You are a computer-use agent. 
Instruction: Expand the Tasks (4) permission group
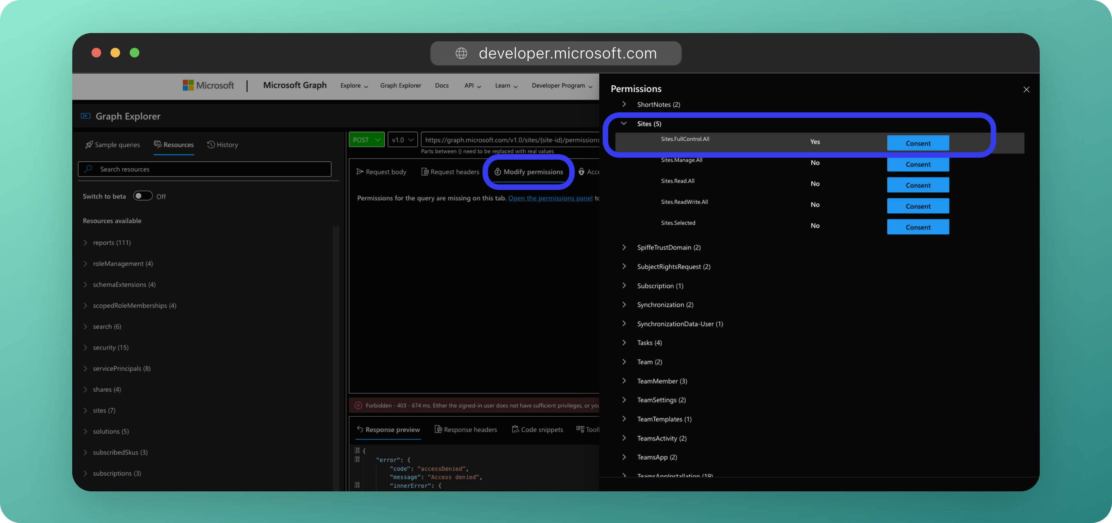point(624,342)
